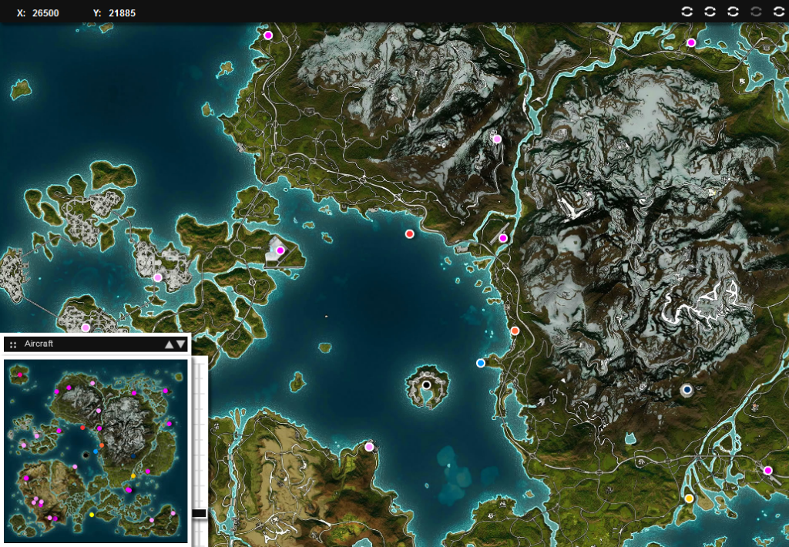Click the black marker on the Aircraft minimap
Viewport: 789px width, 547px height.
tap(86, 455)
